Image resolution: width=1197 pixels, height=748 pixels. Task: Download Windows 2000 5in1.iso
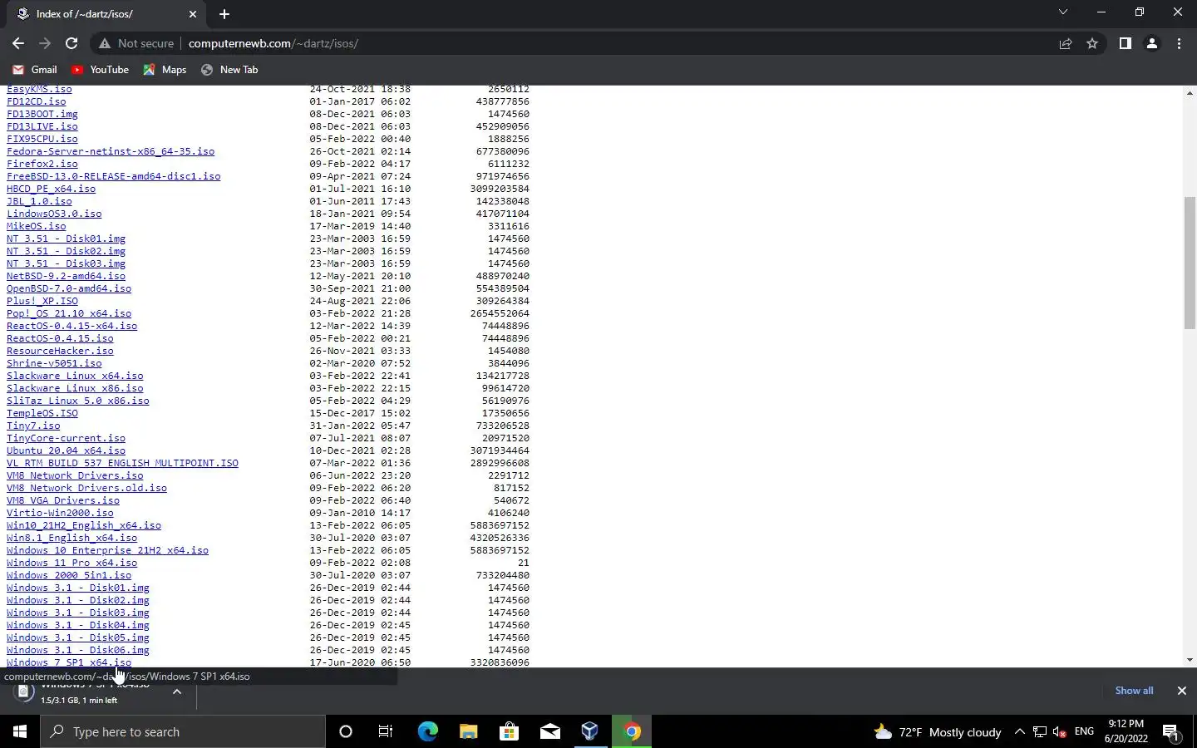point(69,575)
